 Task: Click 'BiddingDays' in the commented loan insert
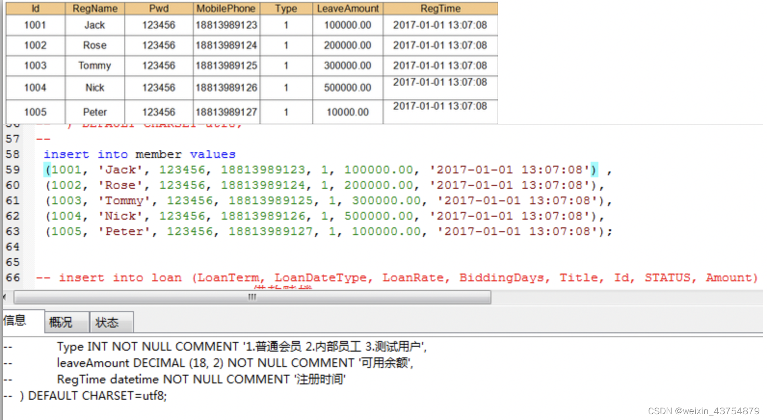[x=501, y=278]
